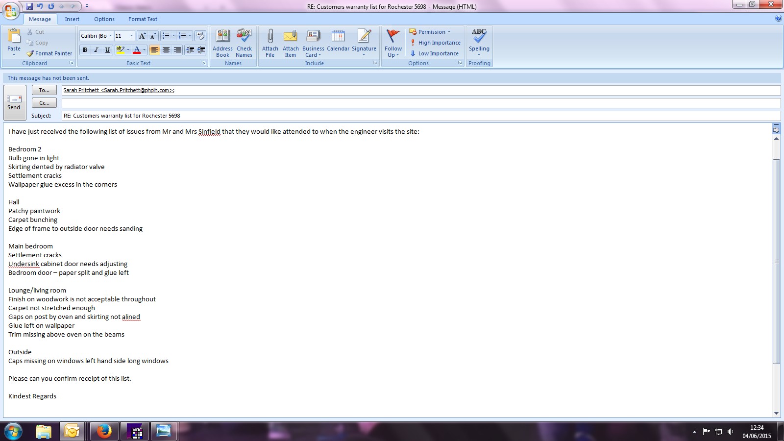Expand the Follow Up flag menu
This screenshot has height=441, width=784.
point(393,43)
